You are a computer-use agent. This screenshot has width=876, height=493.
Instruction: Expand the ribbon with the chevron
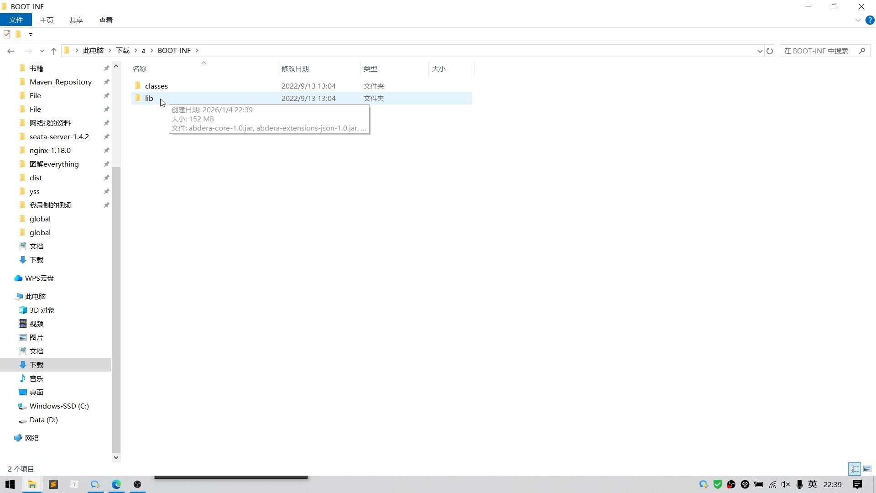click(x=858, y=20)
